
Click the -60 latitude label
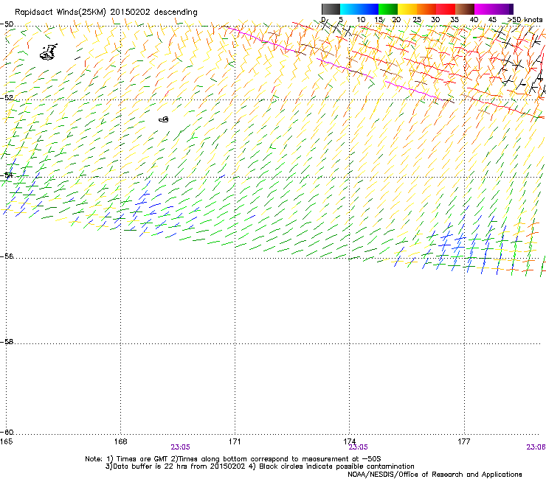(7, 433)
